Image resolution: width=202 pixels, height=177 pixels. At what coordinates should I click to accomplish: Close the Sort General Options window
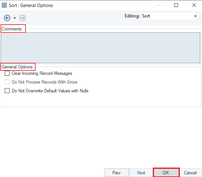click(x=194, y=5)
